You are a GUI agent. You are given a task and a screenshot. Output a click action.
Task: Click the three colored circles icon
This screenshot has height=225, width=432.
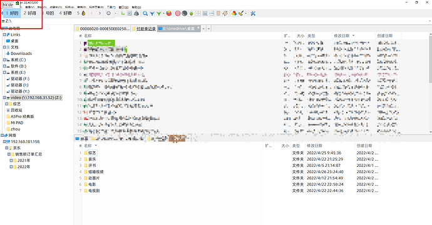pyautogui.click(x=234, y=13)
